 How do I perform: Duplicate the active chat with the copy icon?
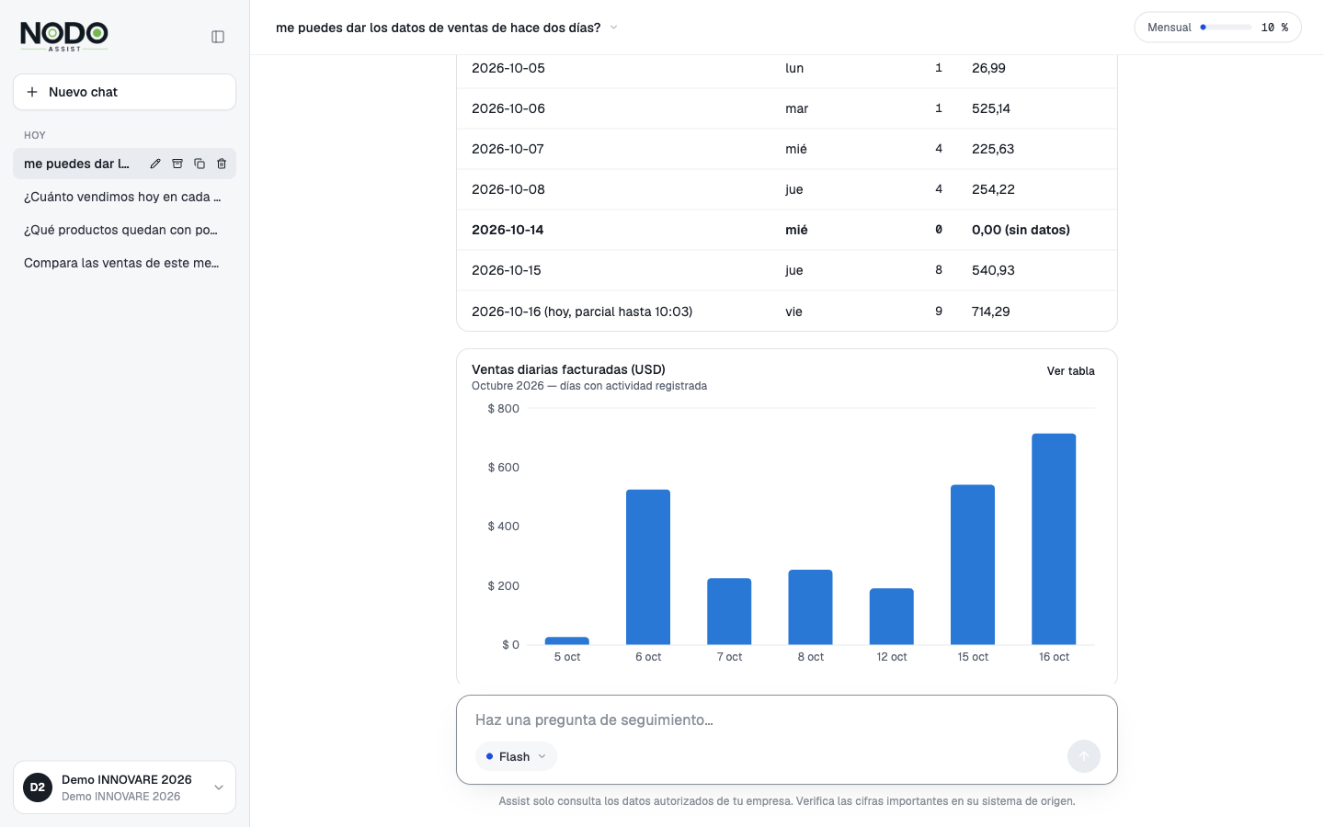[200, 164]
